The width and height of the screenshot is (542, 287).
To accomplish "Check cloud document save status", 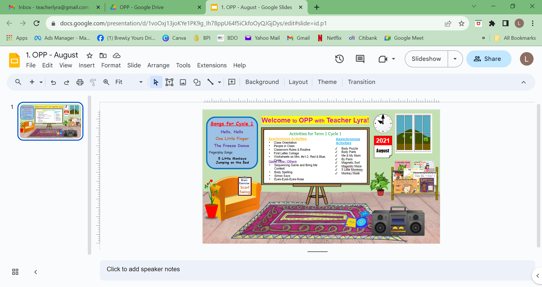I will pos(117,55).
